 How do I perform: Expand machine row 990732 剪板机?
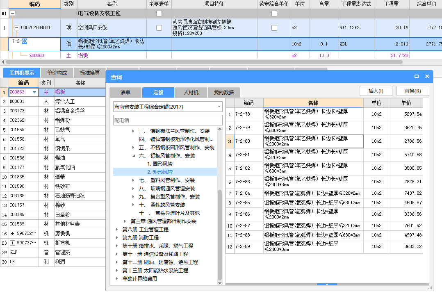[x=12, y=233]
